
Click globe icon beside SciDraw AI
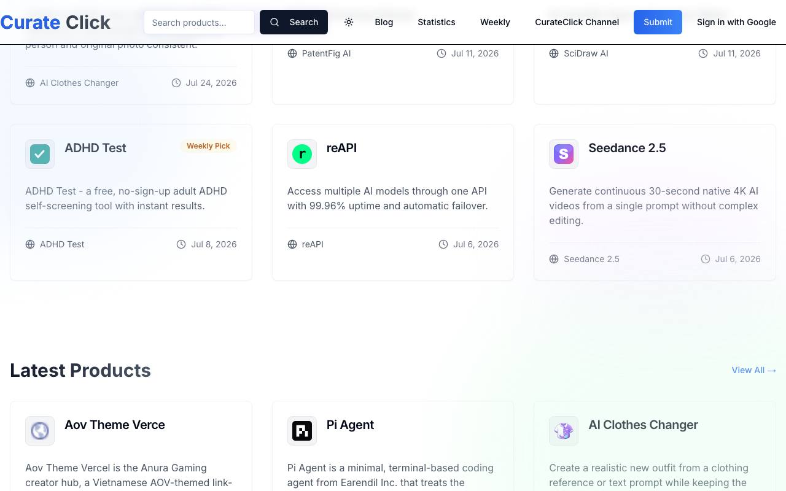pyautogui.click(x=554, y=53)
